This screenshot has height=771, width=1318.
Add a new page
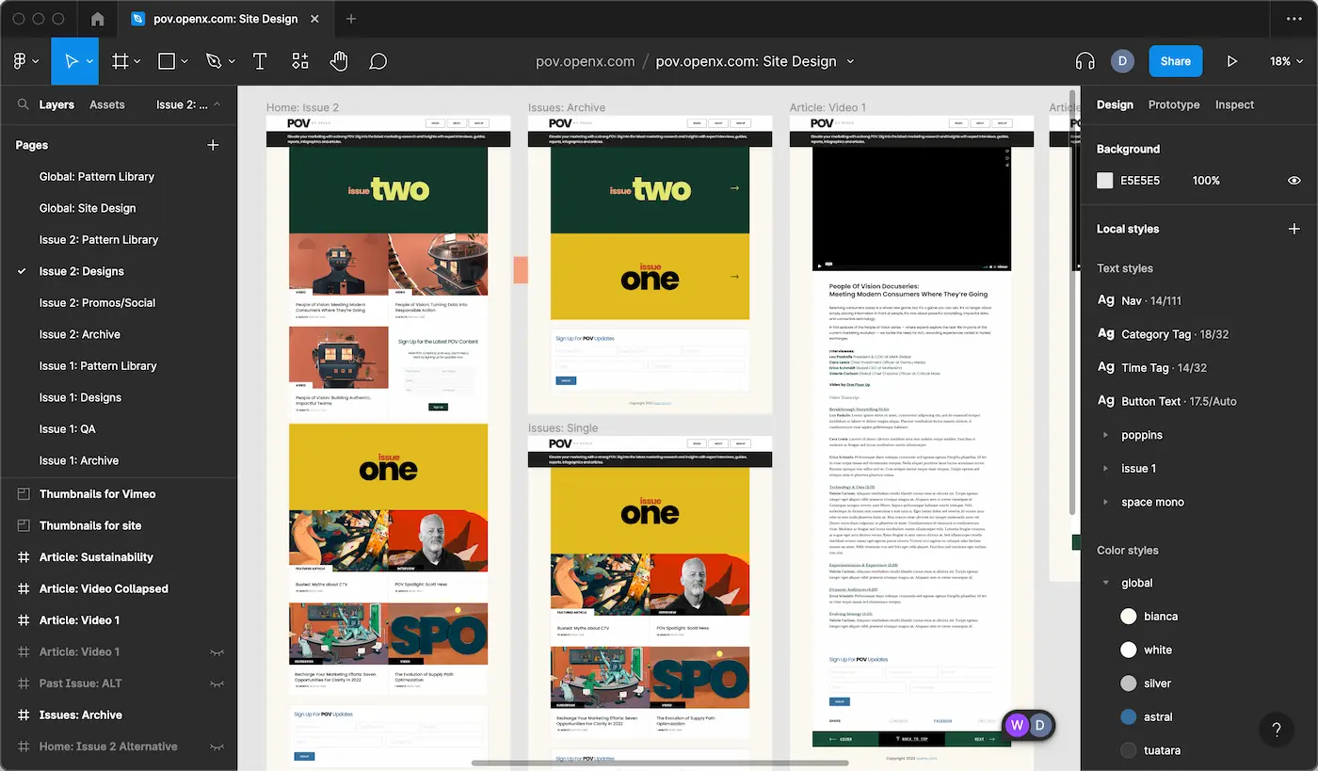pyautogui.click(x=213, y=145)
